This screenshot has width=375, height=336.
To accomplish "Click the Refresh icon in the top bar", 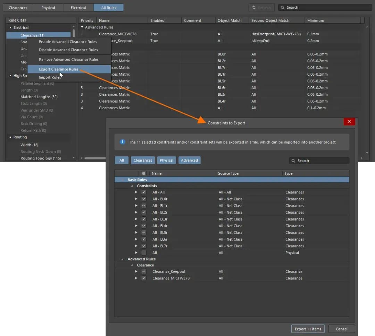I will coord(254,8).
